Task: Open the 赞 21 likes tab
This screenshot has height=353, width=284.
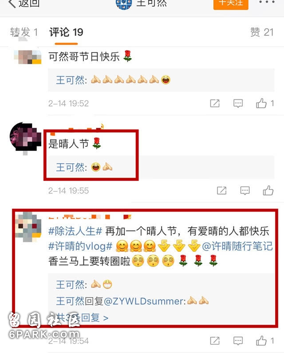Action: point(262,32)
